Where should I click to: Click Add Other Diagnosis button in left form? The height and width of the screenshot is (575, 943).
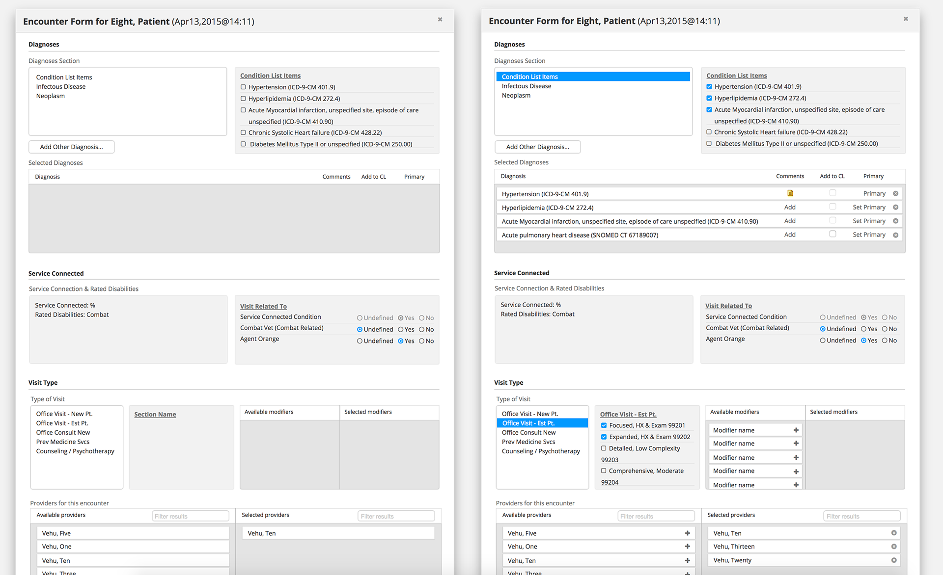72,147
